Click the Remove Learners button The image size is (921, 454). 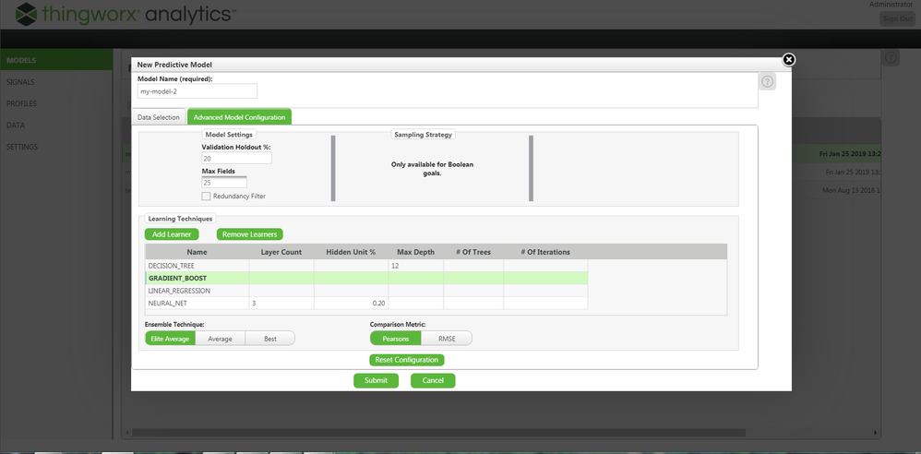click(x=249, y=234)
